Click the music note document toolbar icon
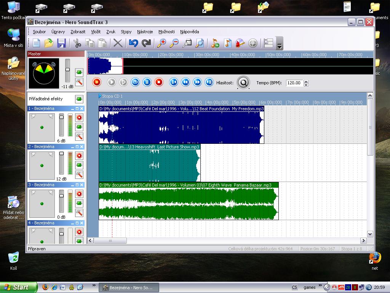This screenshot has height=293, width=390. coord(228,43)
